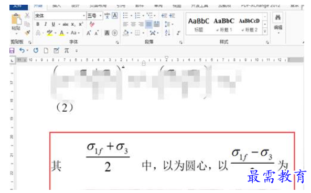Switch to the 开始 ribbon tab

[38, 6]
